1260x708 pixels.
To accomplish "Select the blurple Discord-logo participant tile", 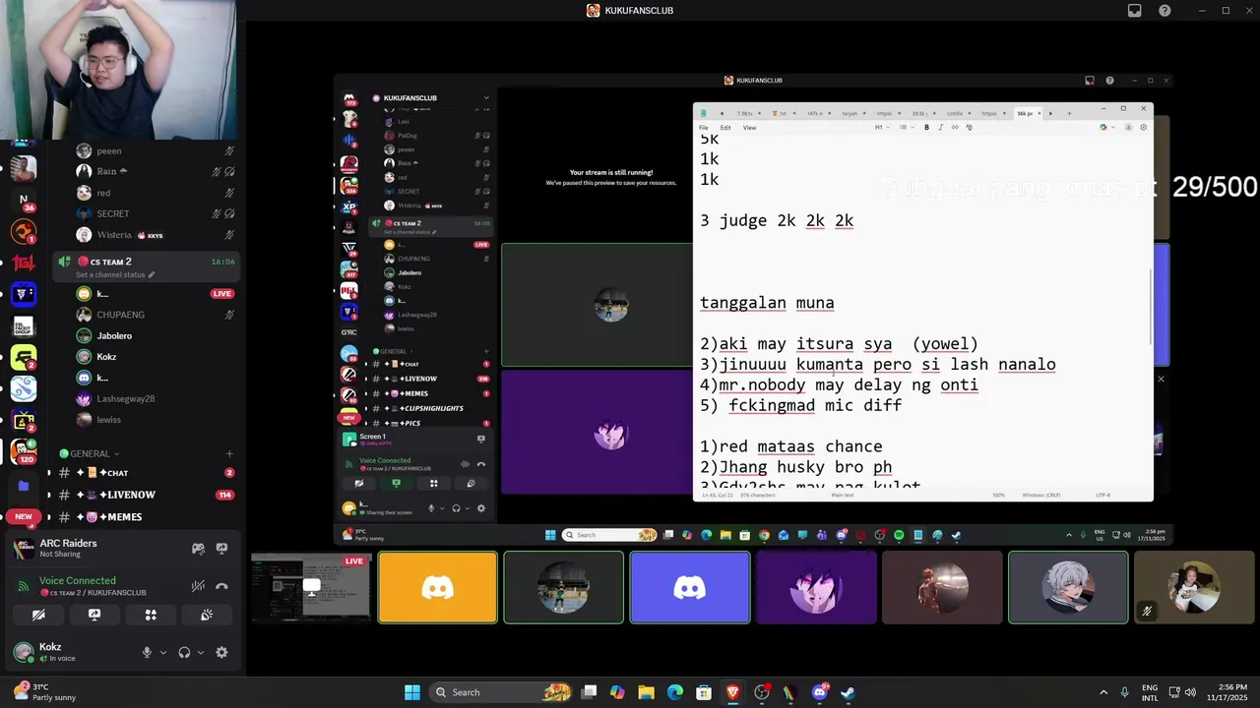I will tap(689, 588).
